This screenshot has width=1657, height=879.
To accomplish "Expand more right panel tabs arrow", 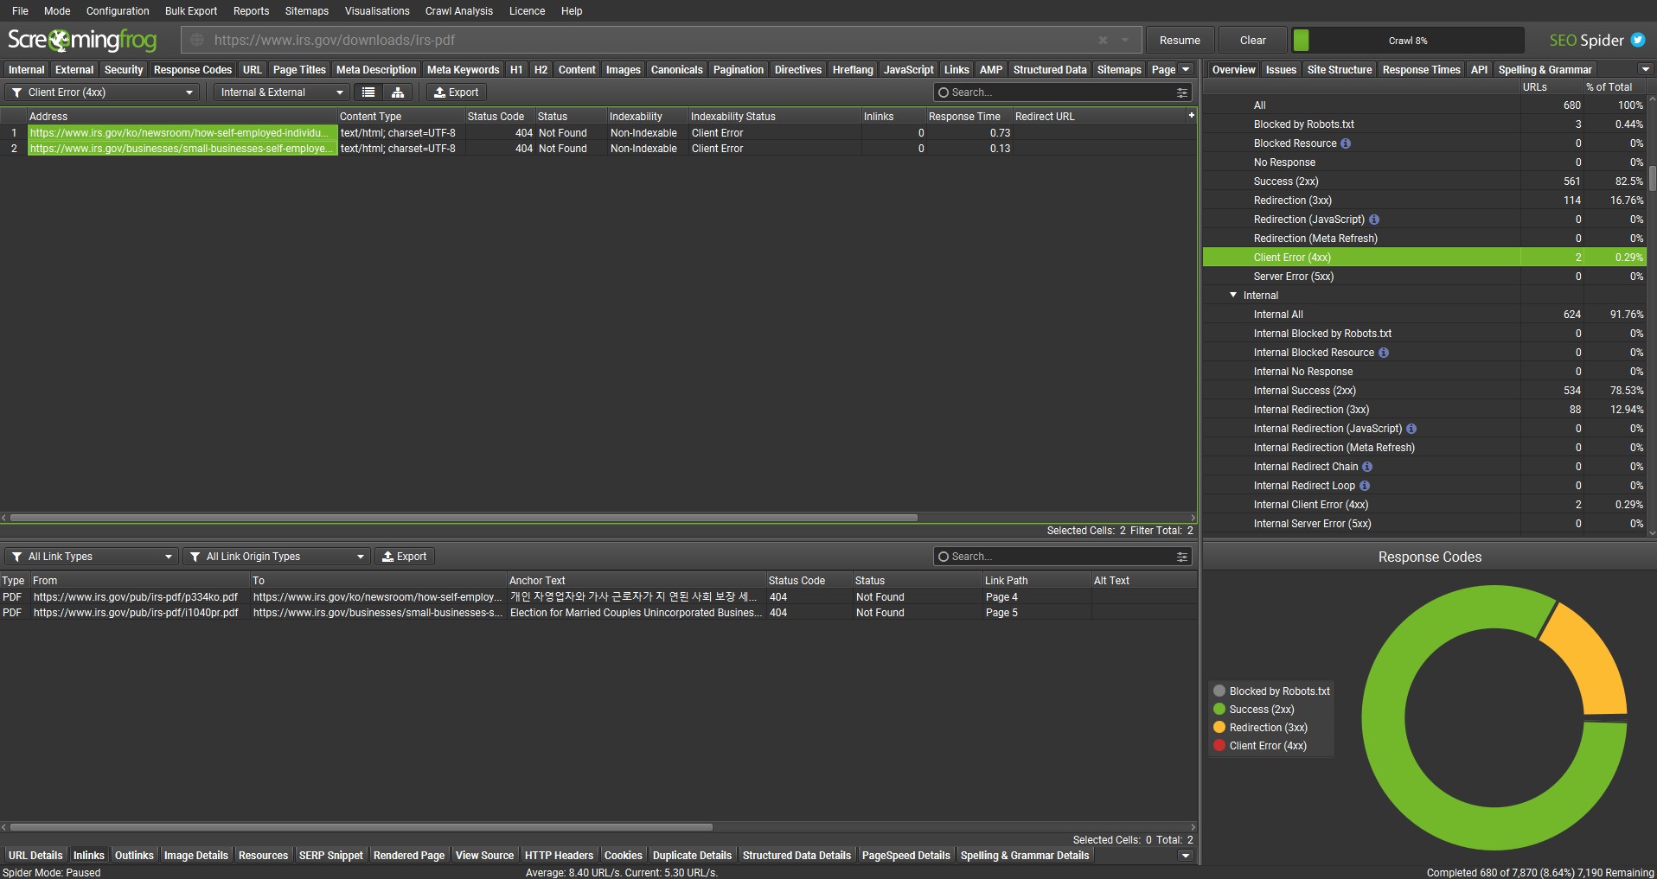I will pos(1644,69).
